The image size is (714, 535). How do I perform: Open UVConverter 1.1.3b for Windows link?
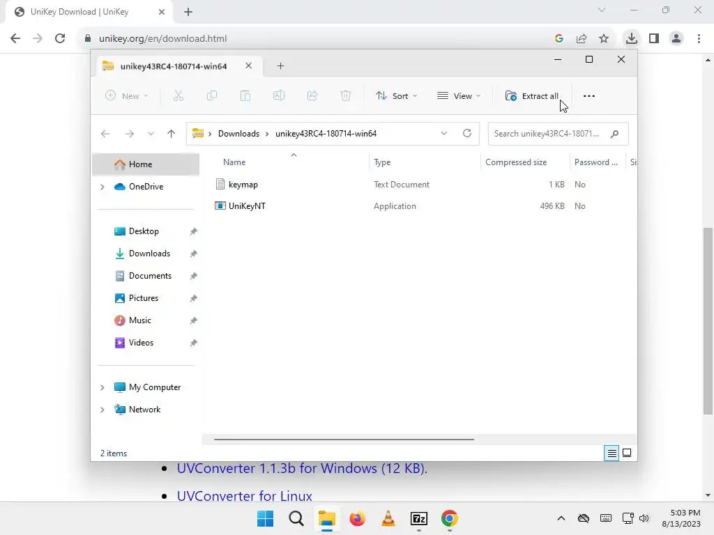tap(302, 468)
